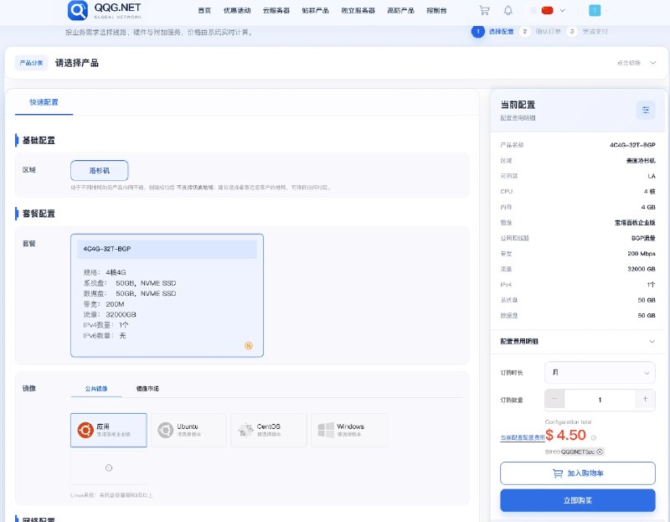Open the shopping cart icon in header

tap(484, 10)
